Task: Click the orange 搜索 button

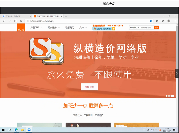Action: click(x=157, y=27)
